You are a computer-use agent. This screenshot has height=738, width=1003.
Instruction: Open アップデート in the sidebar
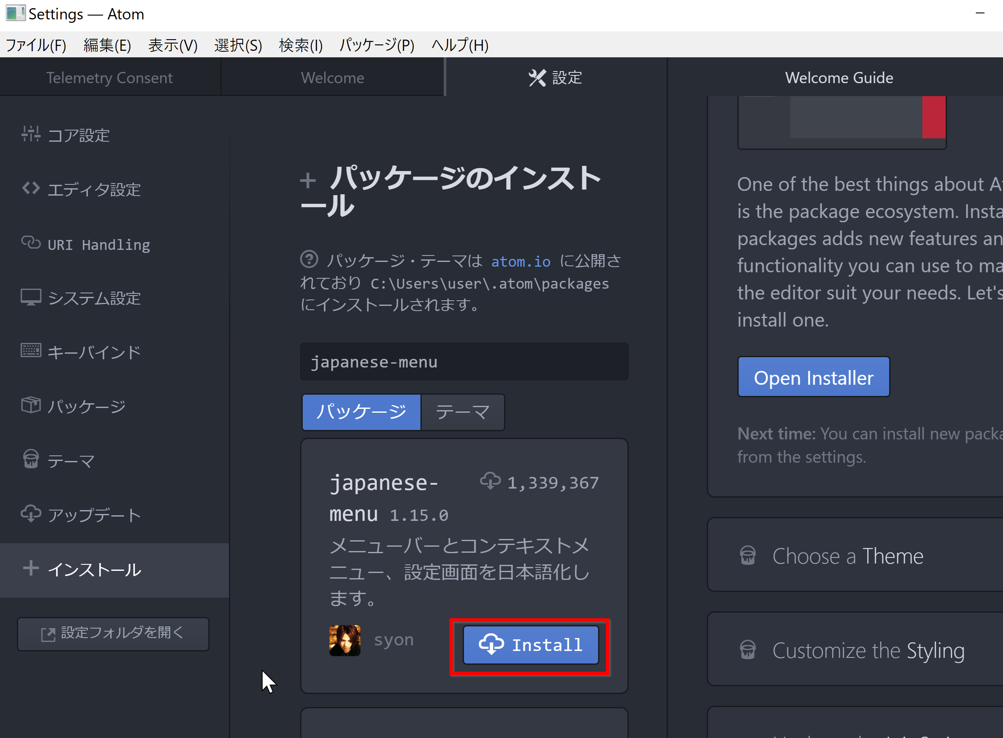[x=114, y=515]
